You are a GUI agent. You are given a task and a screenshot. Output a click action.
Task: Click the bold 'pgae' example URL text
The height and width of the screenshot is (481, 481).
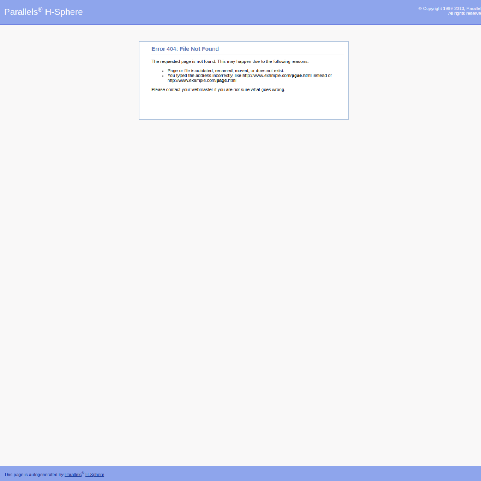point(296,76)
